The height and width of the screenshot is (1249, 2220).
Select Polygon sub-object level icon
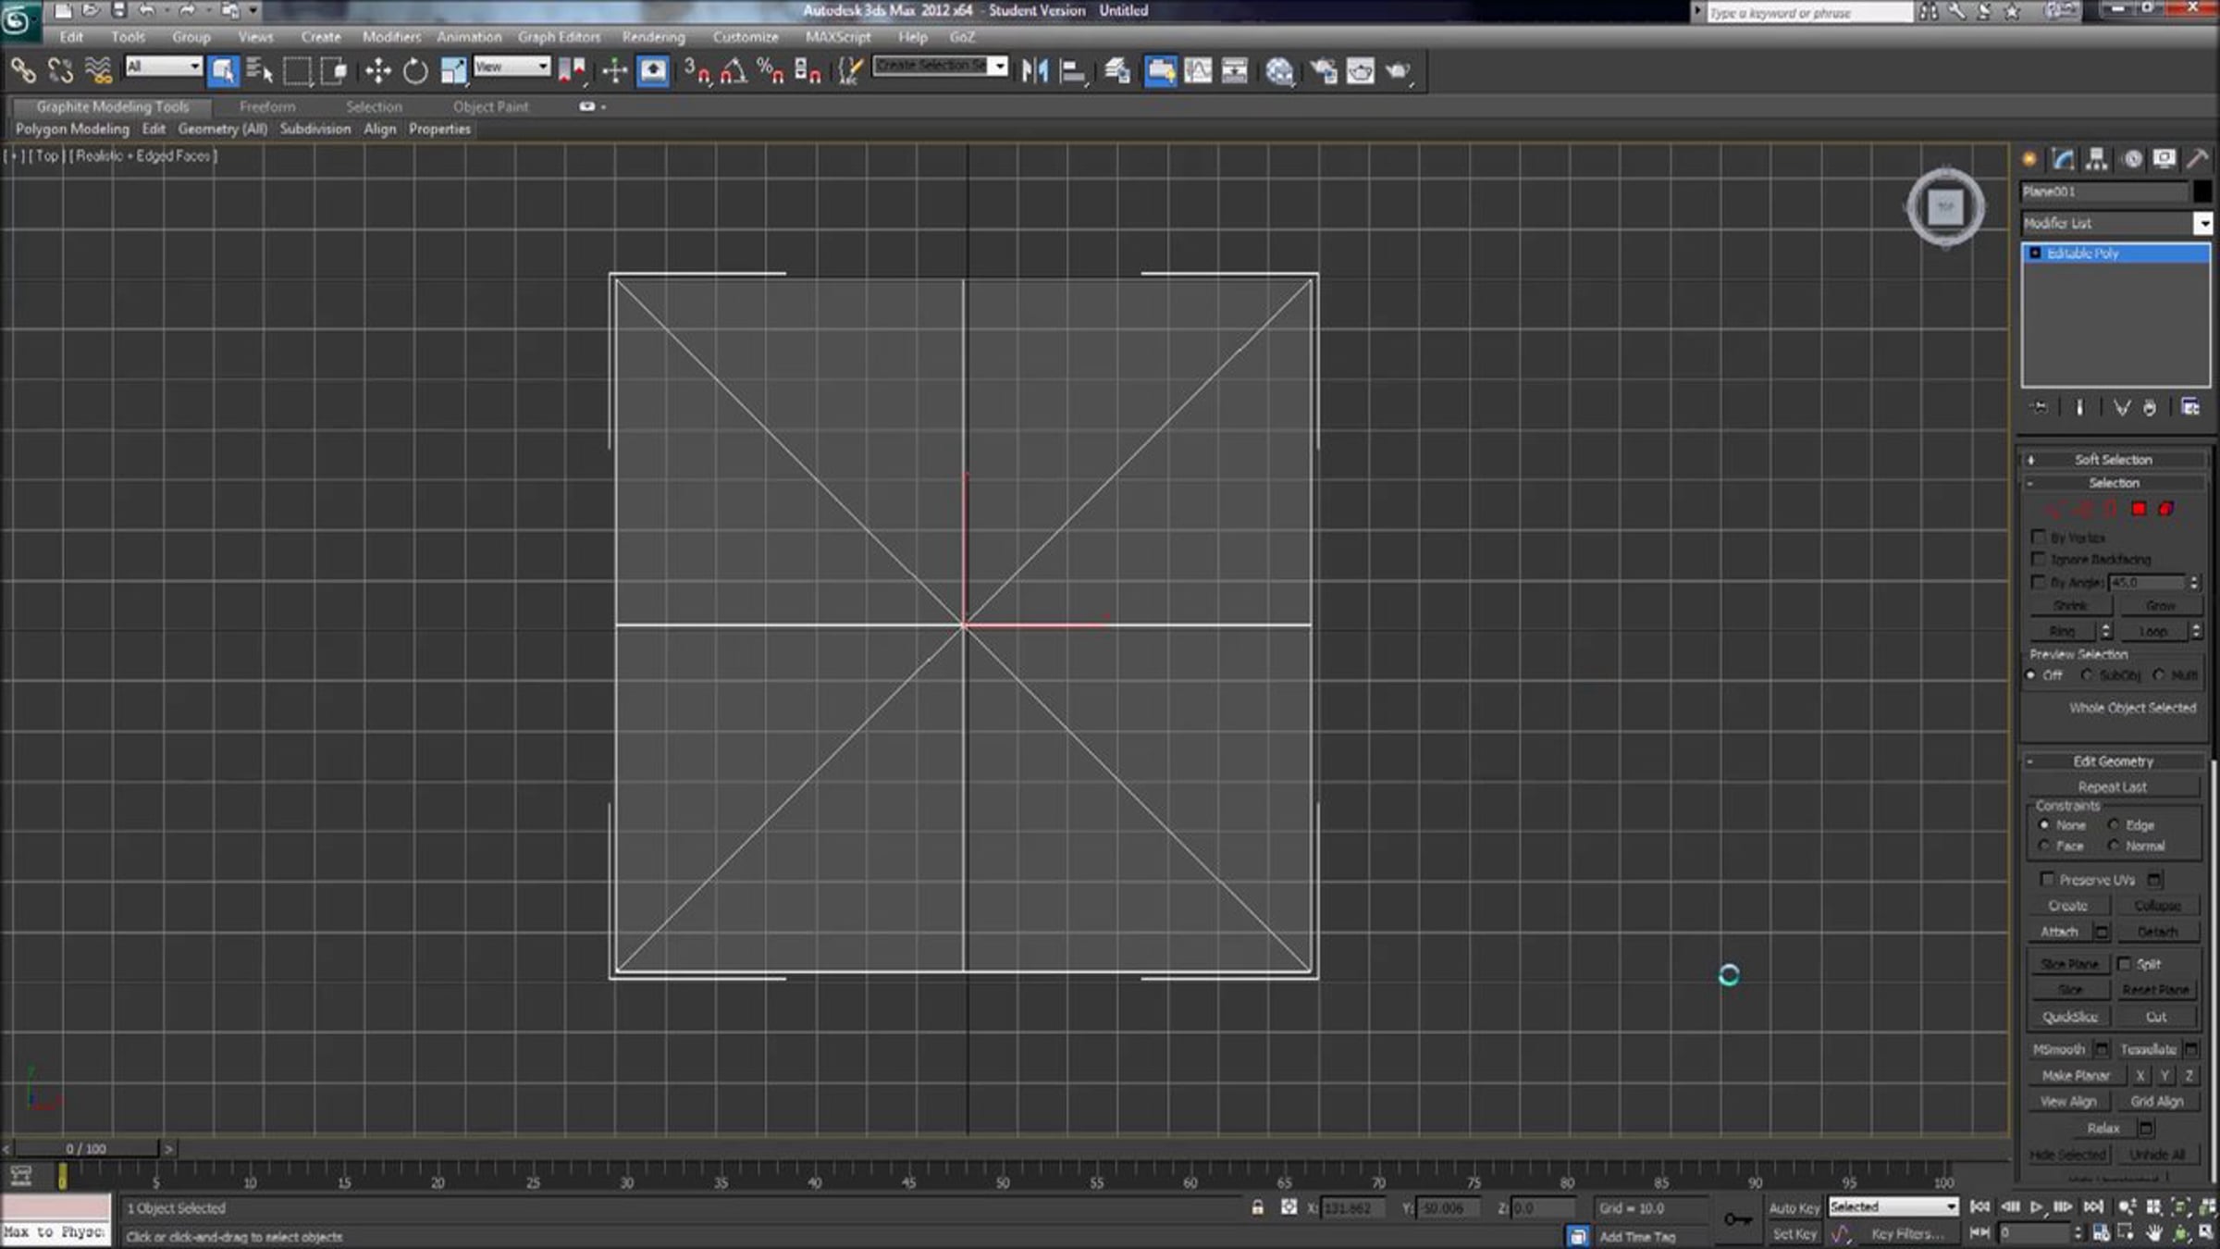(2139, 509)
